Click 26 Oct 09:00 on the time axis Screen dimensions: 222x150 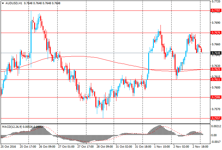point(47,147)
